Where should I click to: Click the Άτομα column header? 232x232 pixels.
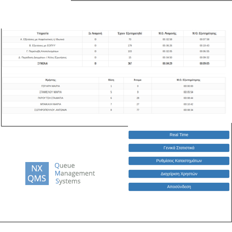click(138, 80)
